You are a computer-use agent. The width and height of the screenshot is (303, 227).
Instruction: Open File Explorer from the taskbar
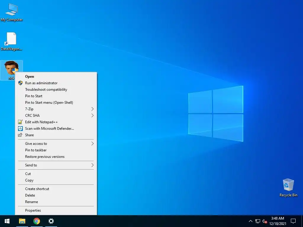coord(22,221)
